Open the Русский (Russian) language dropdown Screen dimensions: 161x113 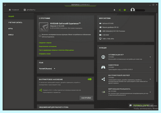(47, 69)
